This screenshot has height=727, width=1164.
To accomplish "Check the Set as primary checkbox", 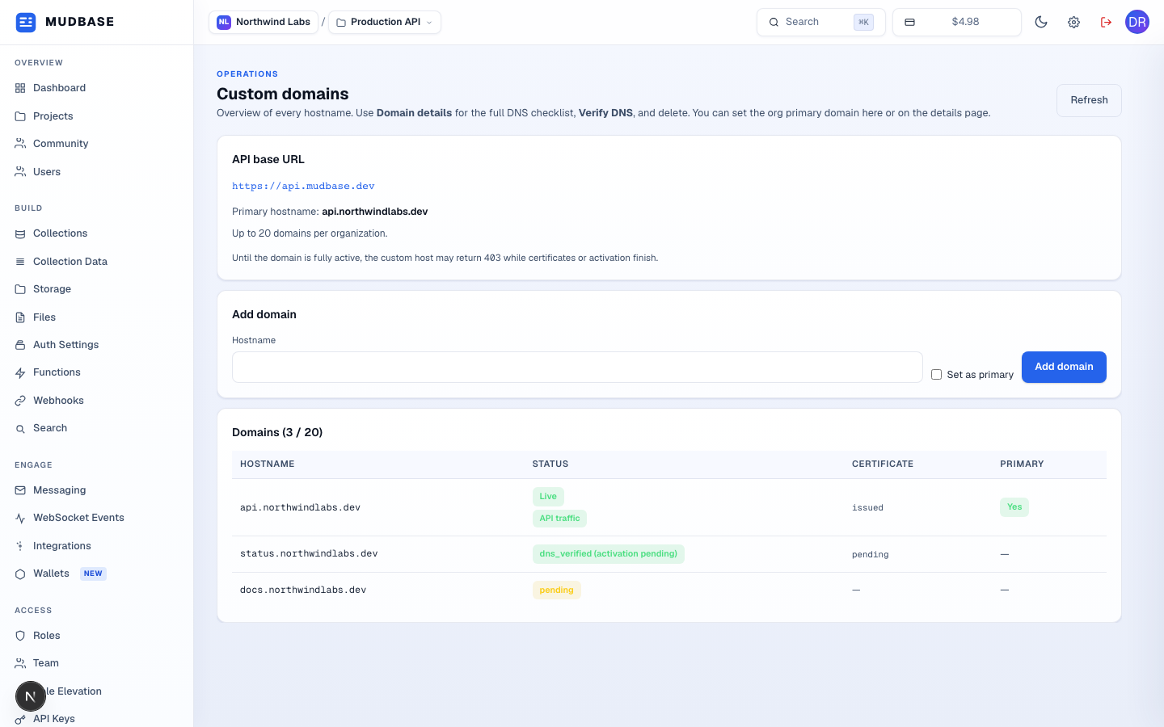I will (936, 375).
